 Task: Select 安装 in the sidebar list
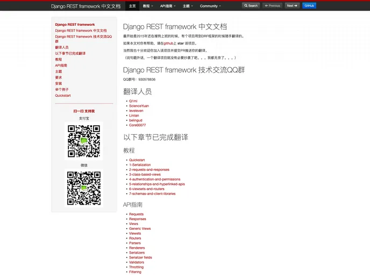pos(58,83)
